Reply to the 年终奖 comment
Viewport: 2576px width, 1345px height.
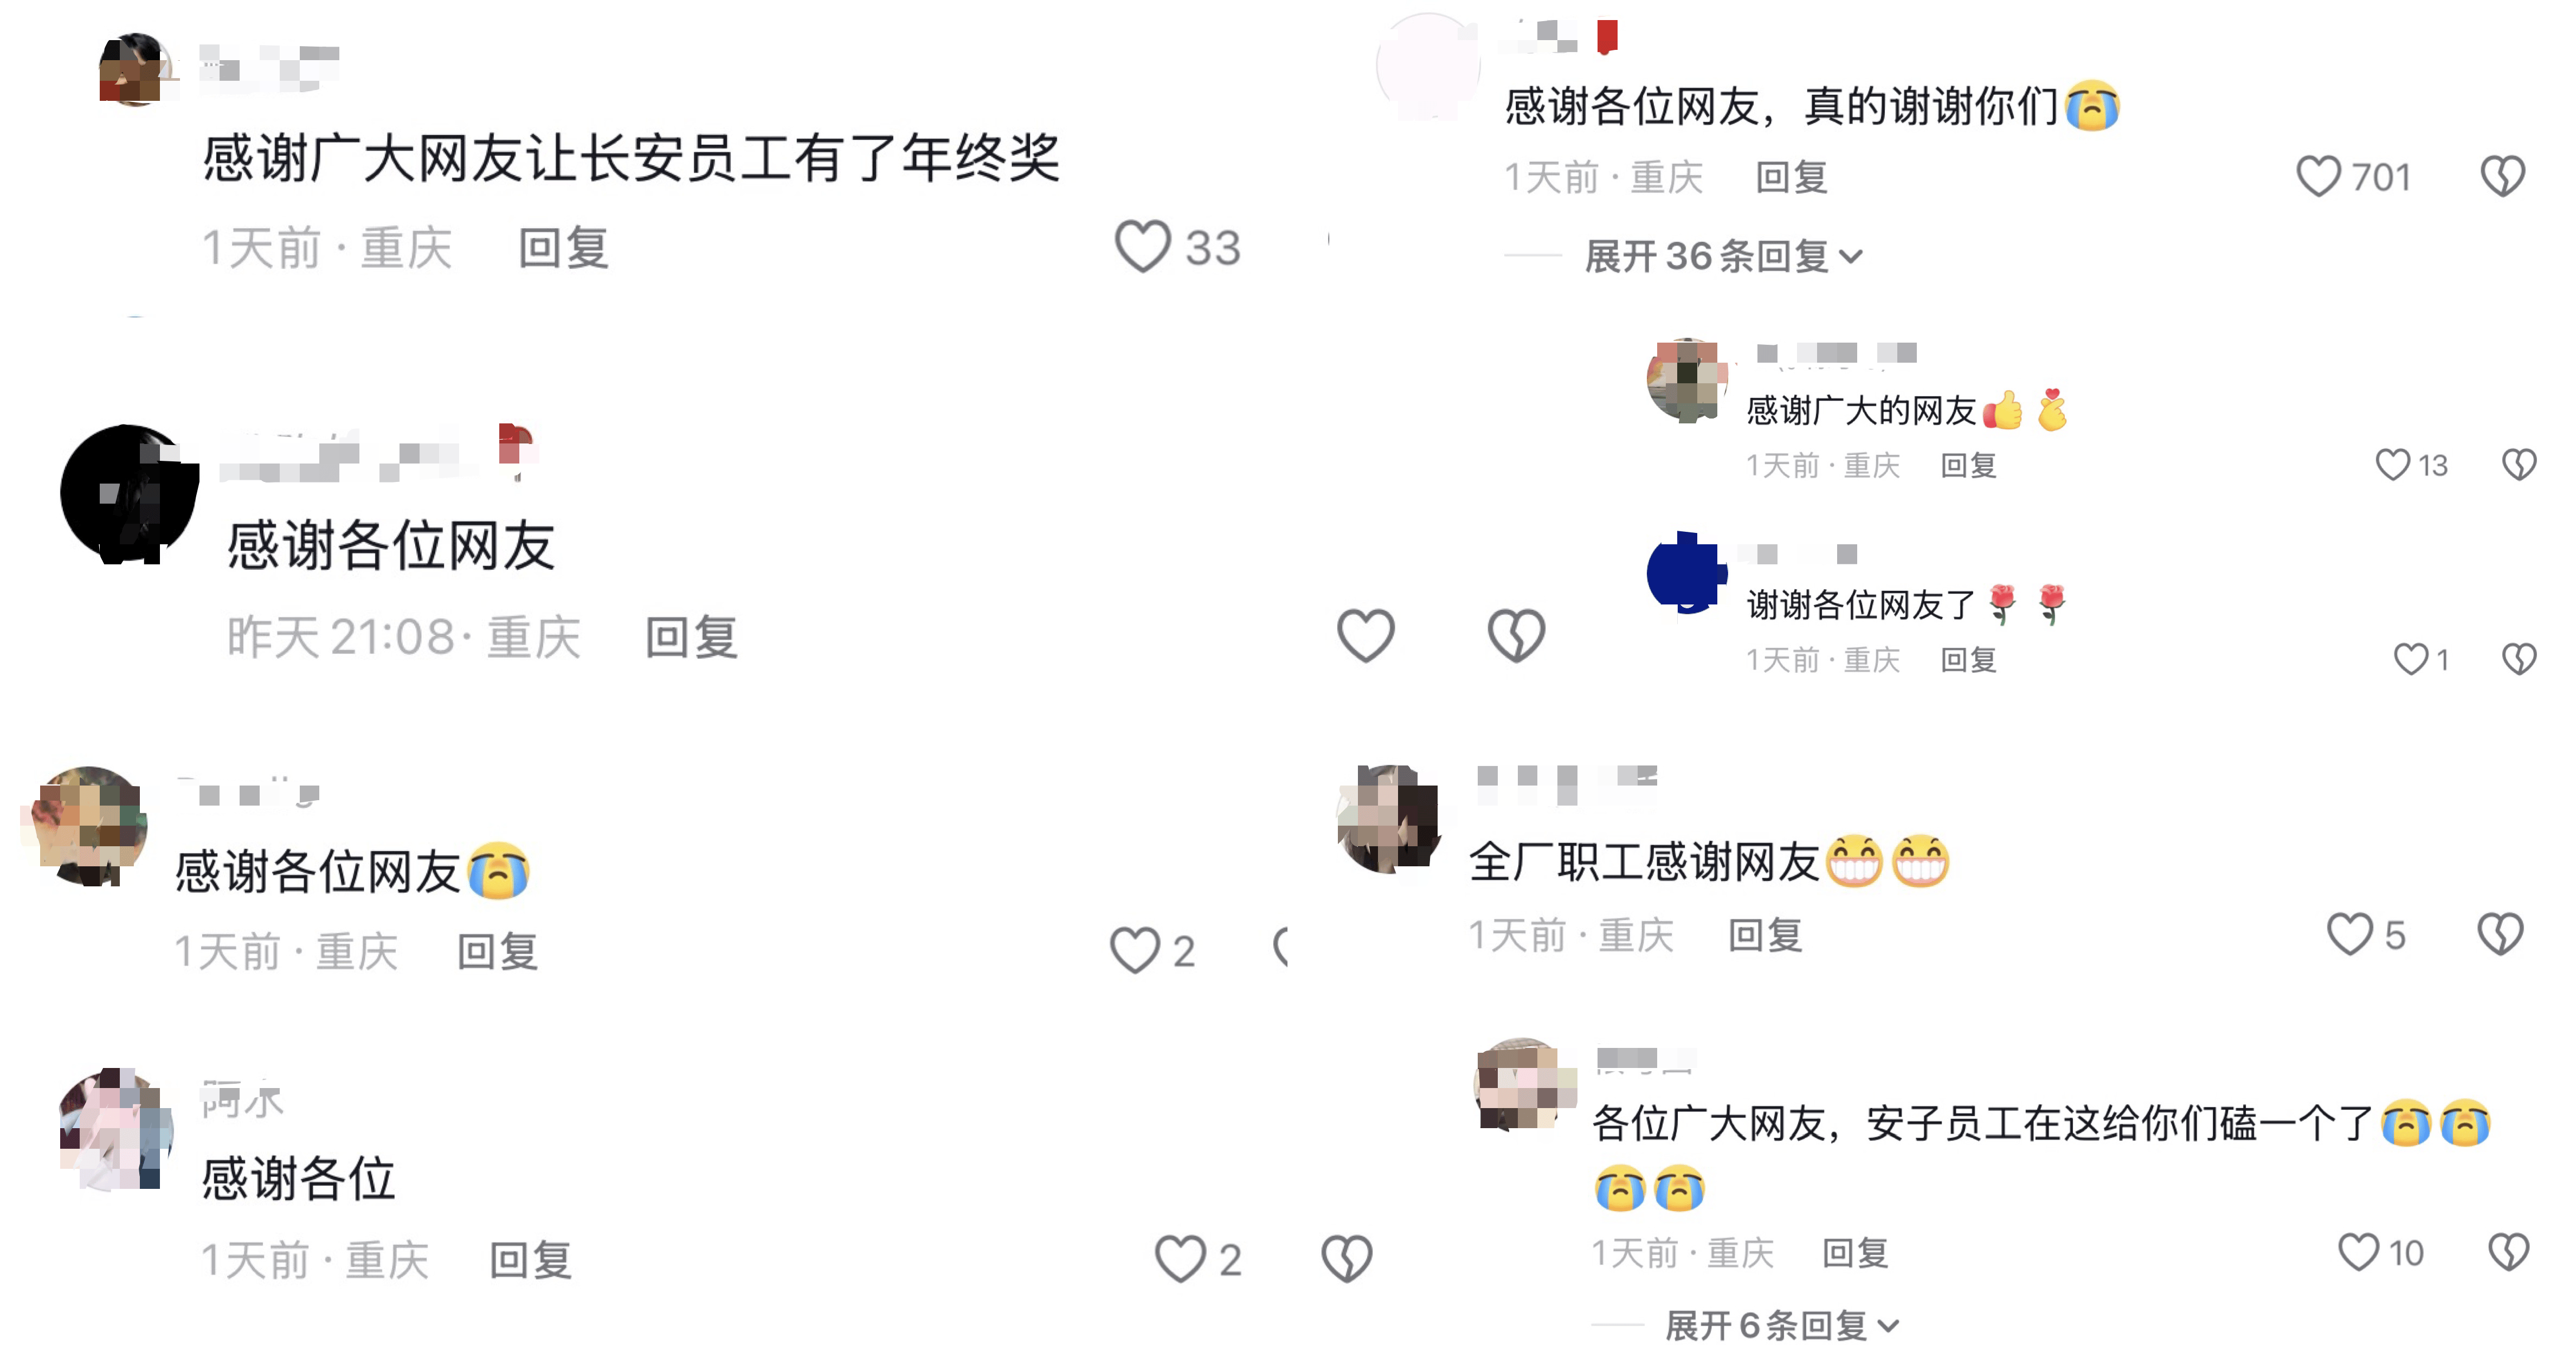563,247
